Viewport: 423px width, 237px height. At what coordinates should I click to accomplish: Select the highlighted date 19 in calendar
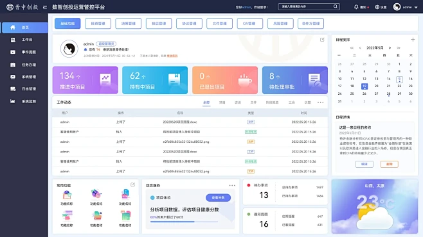(x=364, y=86)
